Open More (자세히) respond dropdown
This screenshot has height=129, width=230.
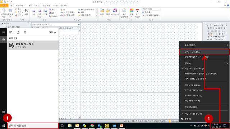pos(54,16)
